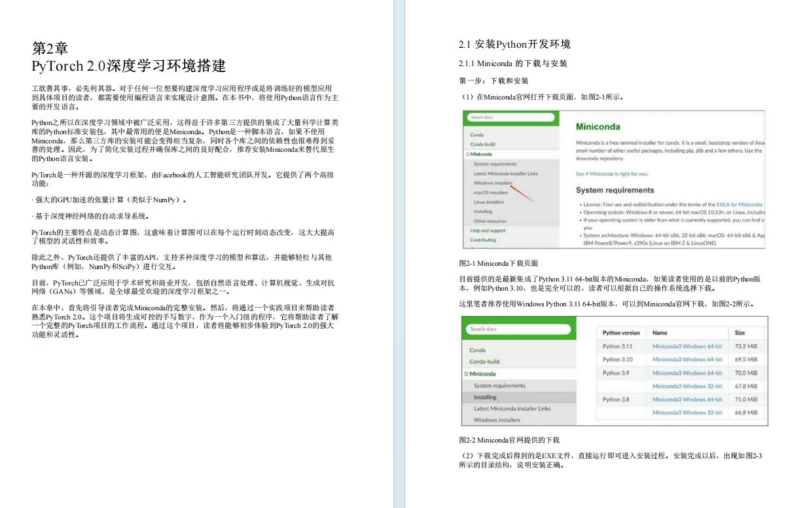Select System requirements in figure 2-1 sidebar
The width and height of the screenshot is (807, 508).
pos(495,164)
